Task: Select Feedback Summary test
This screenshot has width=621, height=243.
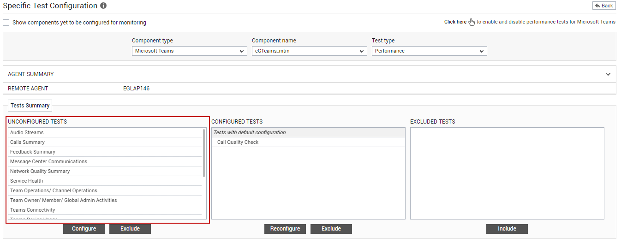Action: pos(106,152)
